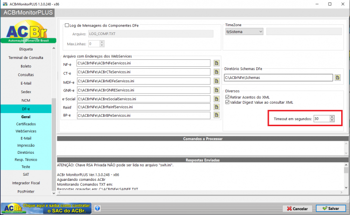
Task: Browse for e-Social web services file
Action: (x=216, y=99)
